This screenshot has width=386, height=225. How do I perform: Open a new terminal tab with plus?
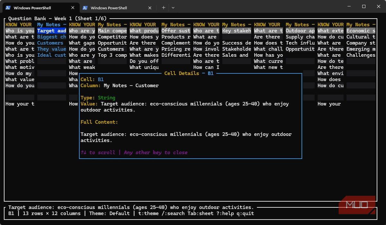(163, 8)
